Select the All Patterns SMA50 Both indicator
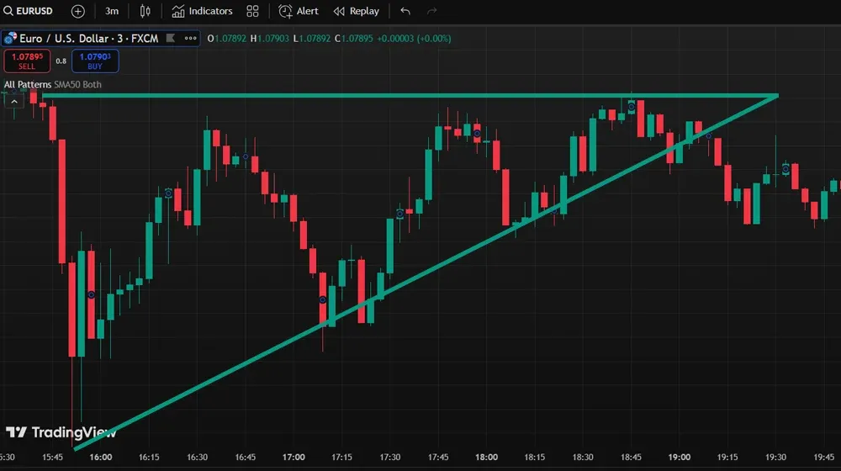Viewport: 841px width, 471px height. click(52, 84)
